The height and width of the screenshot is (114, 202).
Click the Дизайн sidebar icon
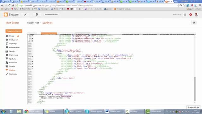click(7, 66)
